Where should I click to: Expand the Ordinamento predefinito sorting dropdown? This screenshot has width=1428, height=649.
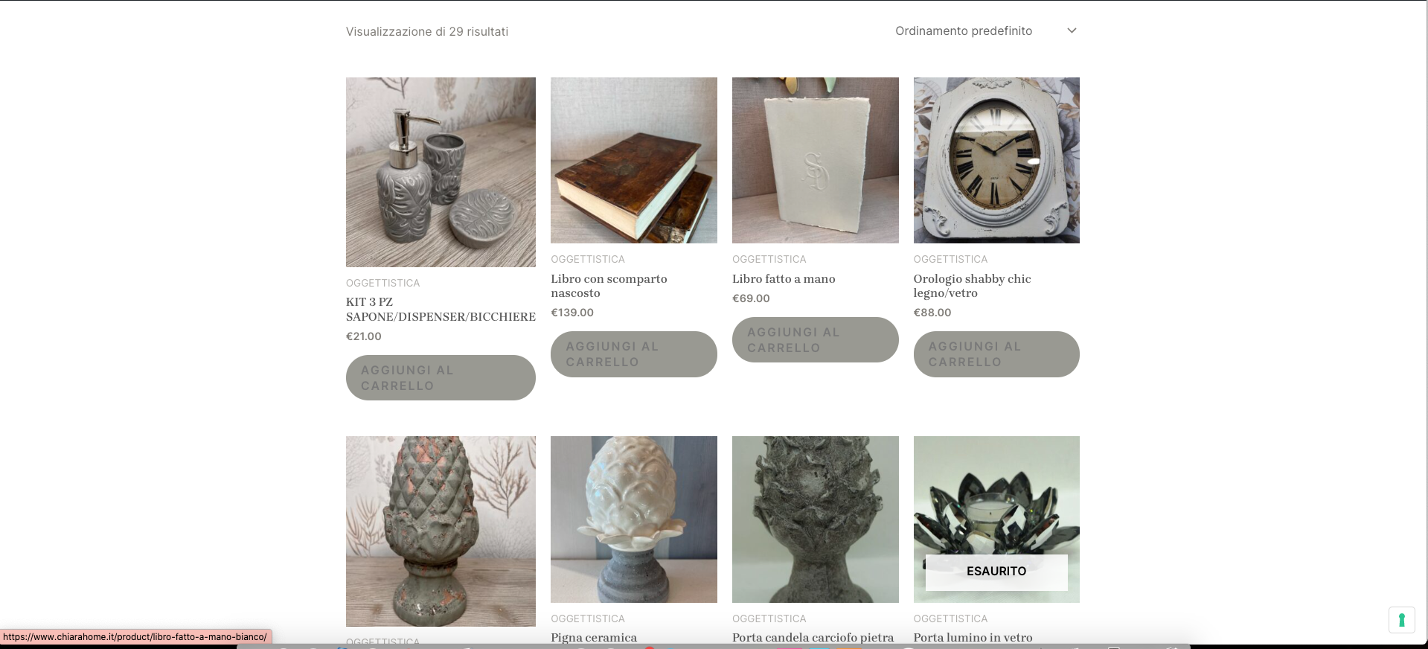coord(986,31)
